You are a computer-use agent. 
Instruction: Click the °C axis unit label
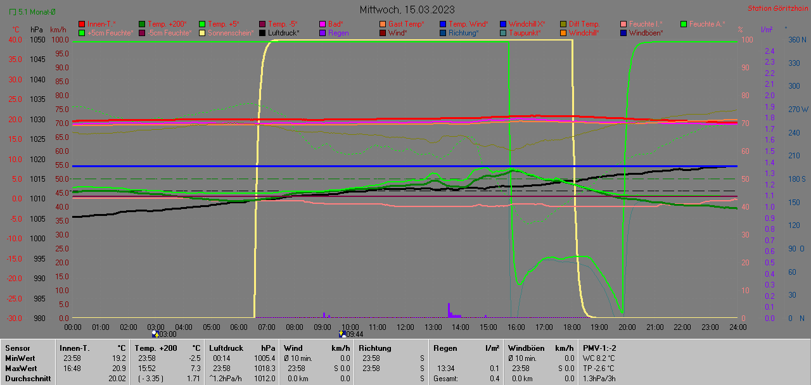pos(16,30)
